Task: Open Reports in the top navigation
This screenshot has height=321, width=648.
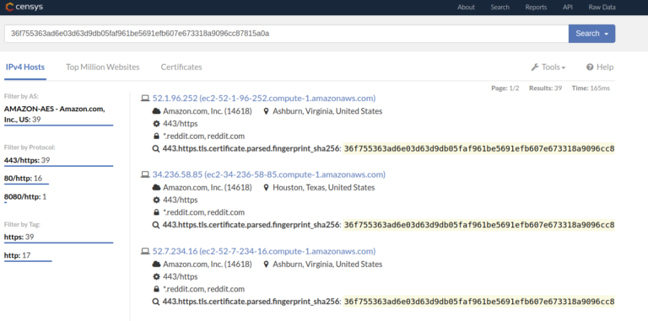Action: (536, 7)
